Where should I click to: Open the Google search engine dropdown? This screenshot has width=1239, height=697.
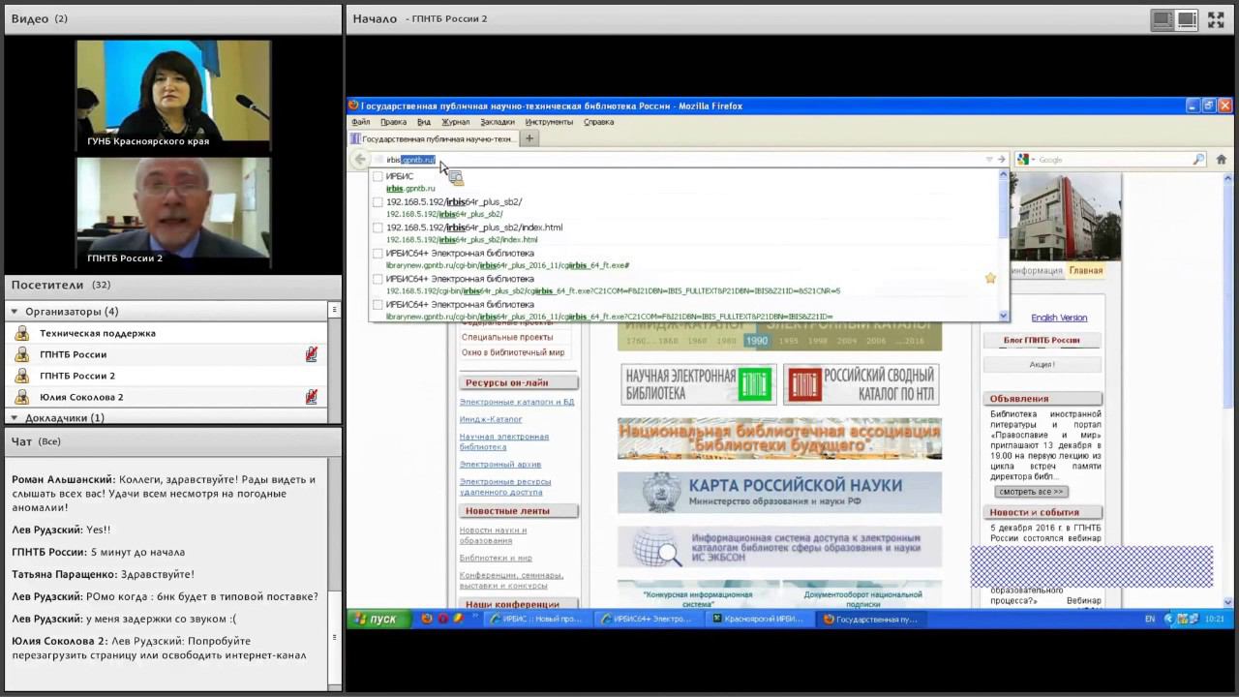click(1033, 160)
